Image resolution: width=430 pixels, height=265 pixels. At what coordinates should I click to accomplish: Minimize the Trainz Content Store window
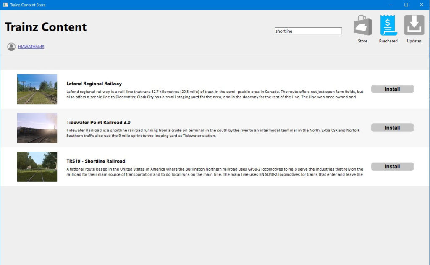click(391, 5)
